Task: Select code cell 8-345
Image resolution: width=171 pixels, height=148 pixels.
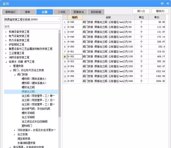Action: (75, 22)
